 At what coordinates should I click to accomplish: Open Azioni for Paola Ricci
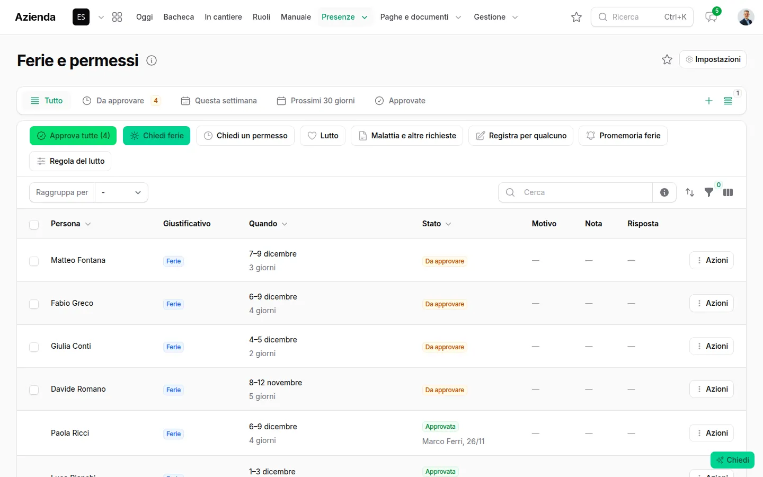[x=712, y=433]
